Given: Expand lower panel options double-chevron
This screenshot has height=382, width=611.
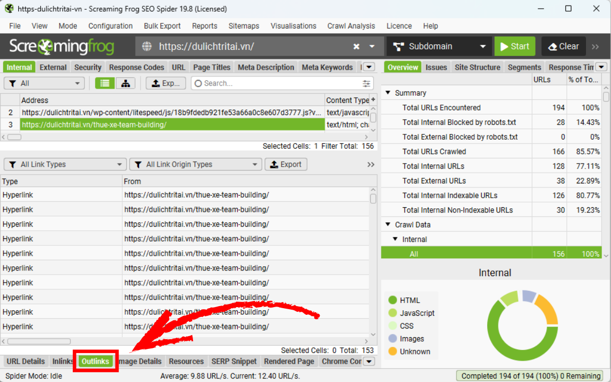Looking at the screenshot, I should click(371, 165).
